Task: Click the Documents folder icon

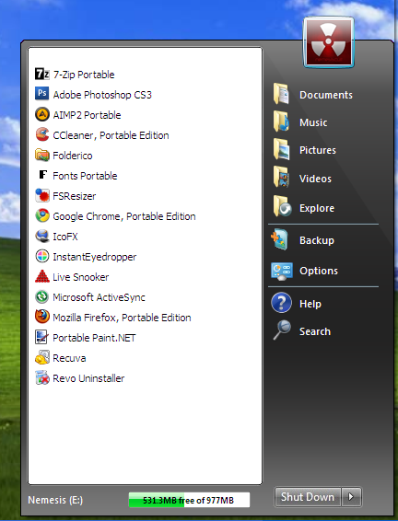Action: [x=282, y=94]
